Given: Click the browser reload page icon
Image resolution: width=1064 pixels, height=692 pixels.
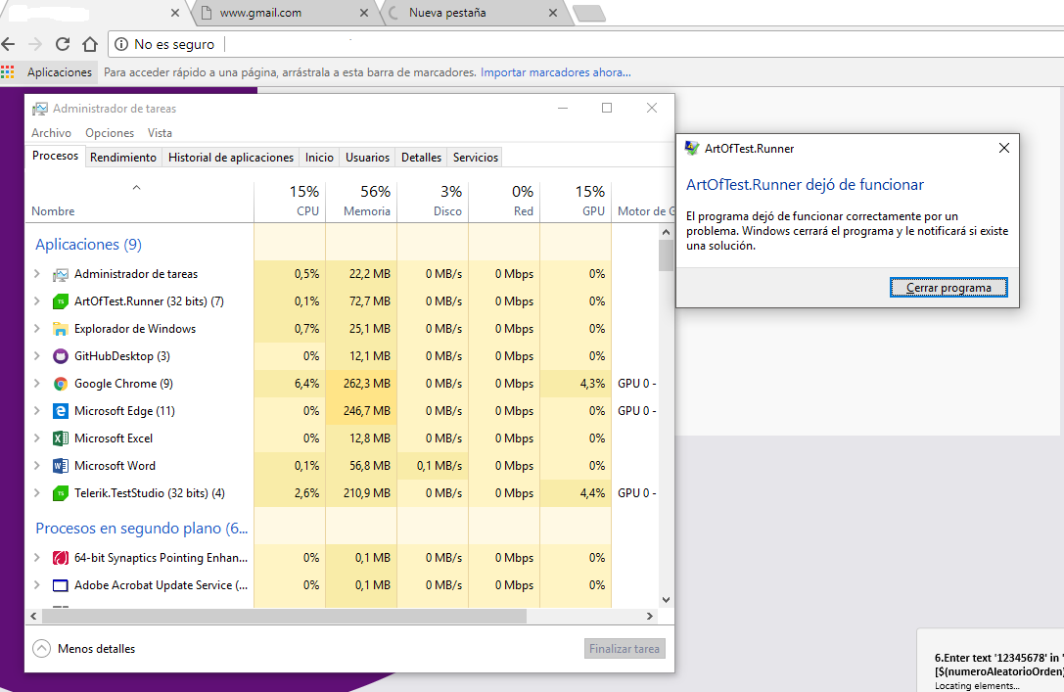Looking at the screenshot, I should [x=63, y=44].
